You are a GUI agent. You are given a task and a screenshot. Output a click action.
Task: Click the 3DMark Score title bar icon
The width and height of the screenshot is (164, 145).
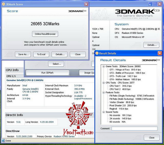click(x=3, y=4)
